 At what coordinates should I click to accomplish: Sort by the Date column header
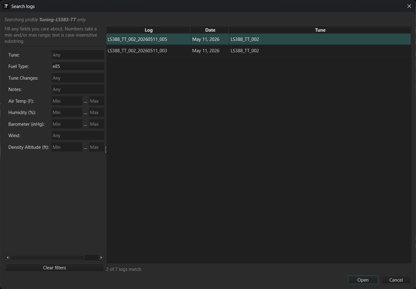[x=210, y=30]
